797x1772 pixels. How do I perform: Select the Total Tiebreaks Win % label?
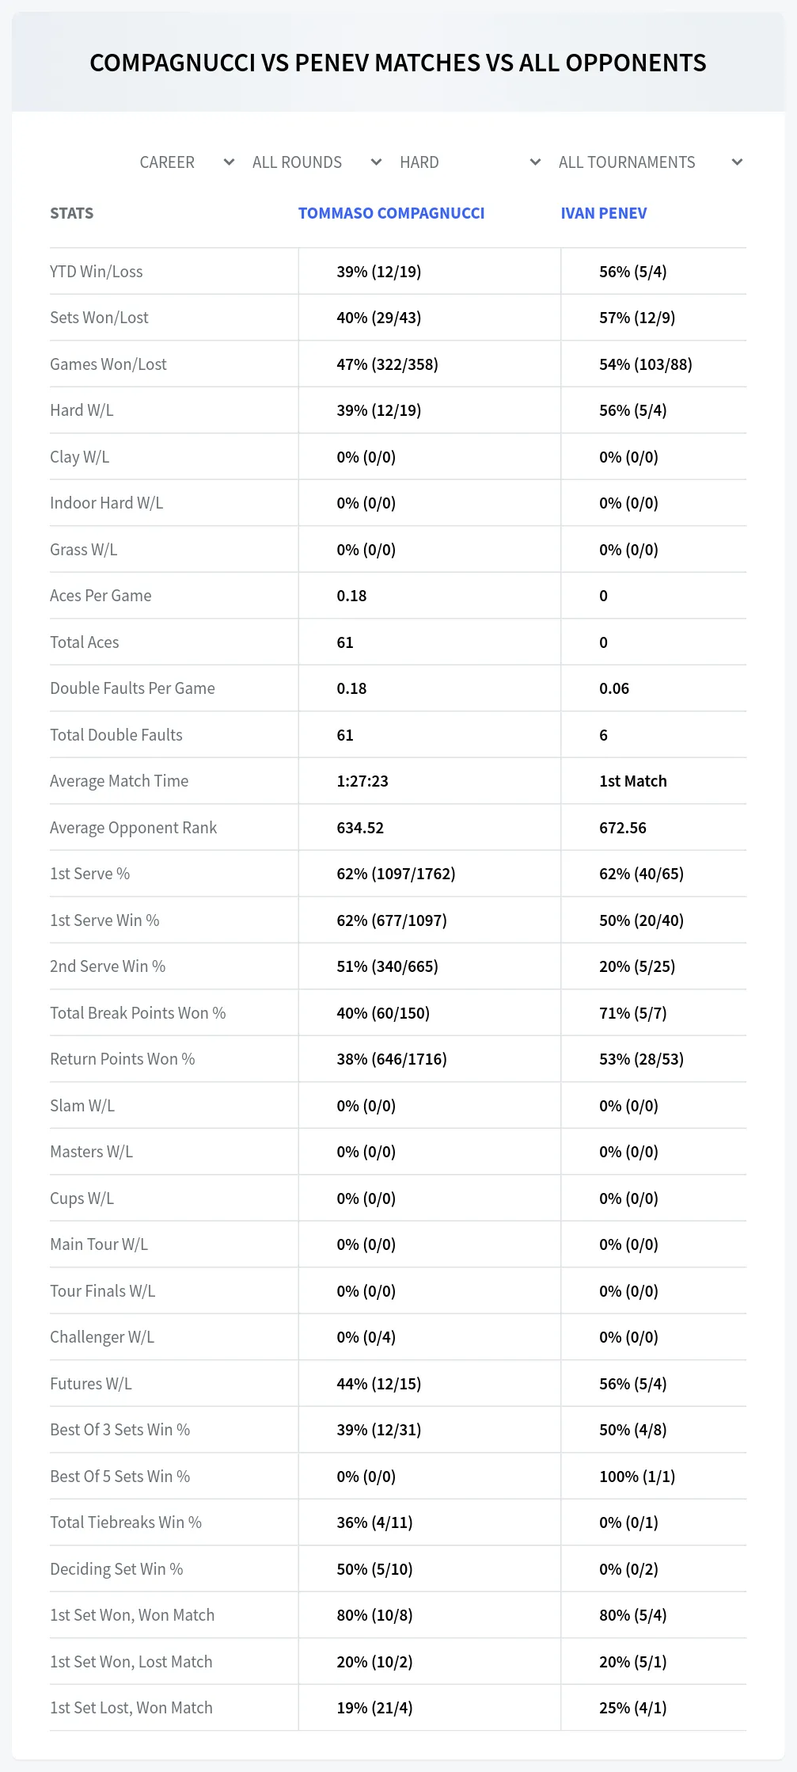(126, 1522)
